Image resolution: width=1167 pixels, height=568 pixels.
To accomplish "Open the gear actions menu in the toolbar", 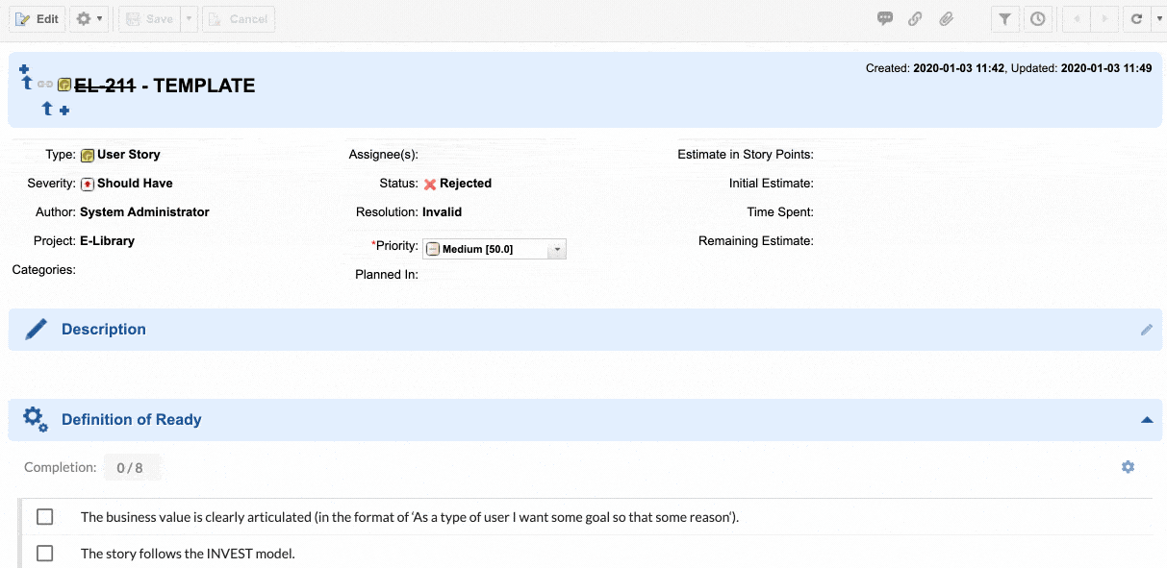I will pyautogui.click(x=89, y=19).
